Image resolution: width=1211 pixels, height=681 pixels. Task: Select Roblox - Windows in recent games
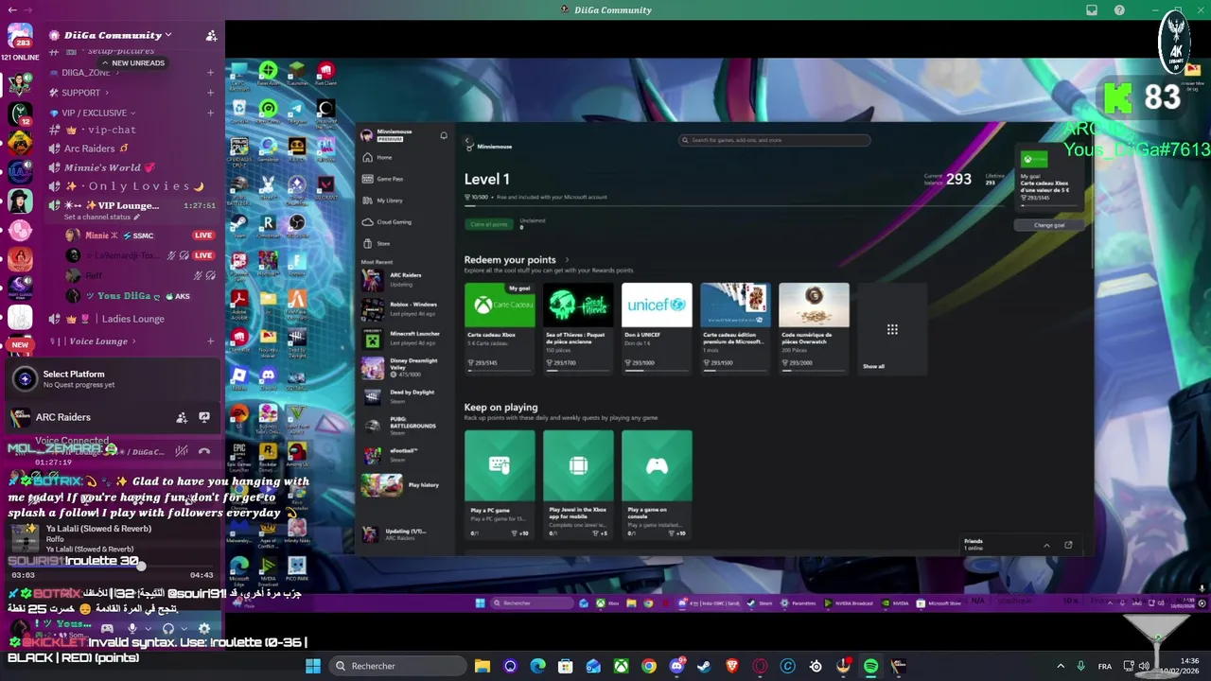tap(404, 309)
